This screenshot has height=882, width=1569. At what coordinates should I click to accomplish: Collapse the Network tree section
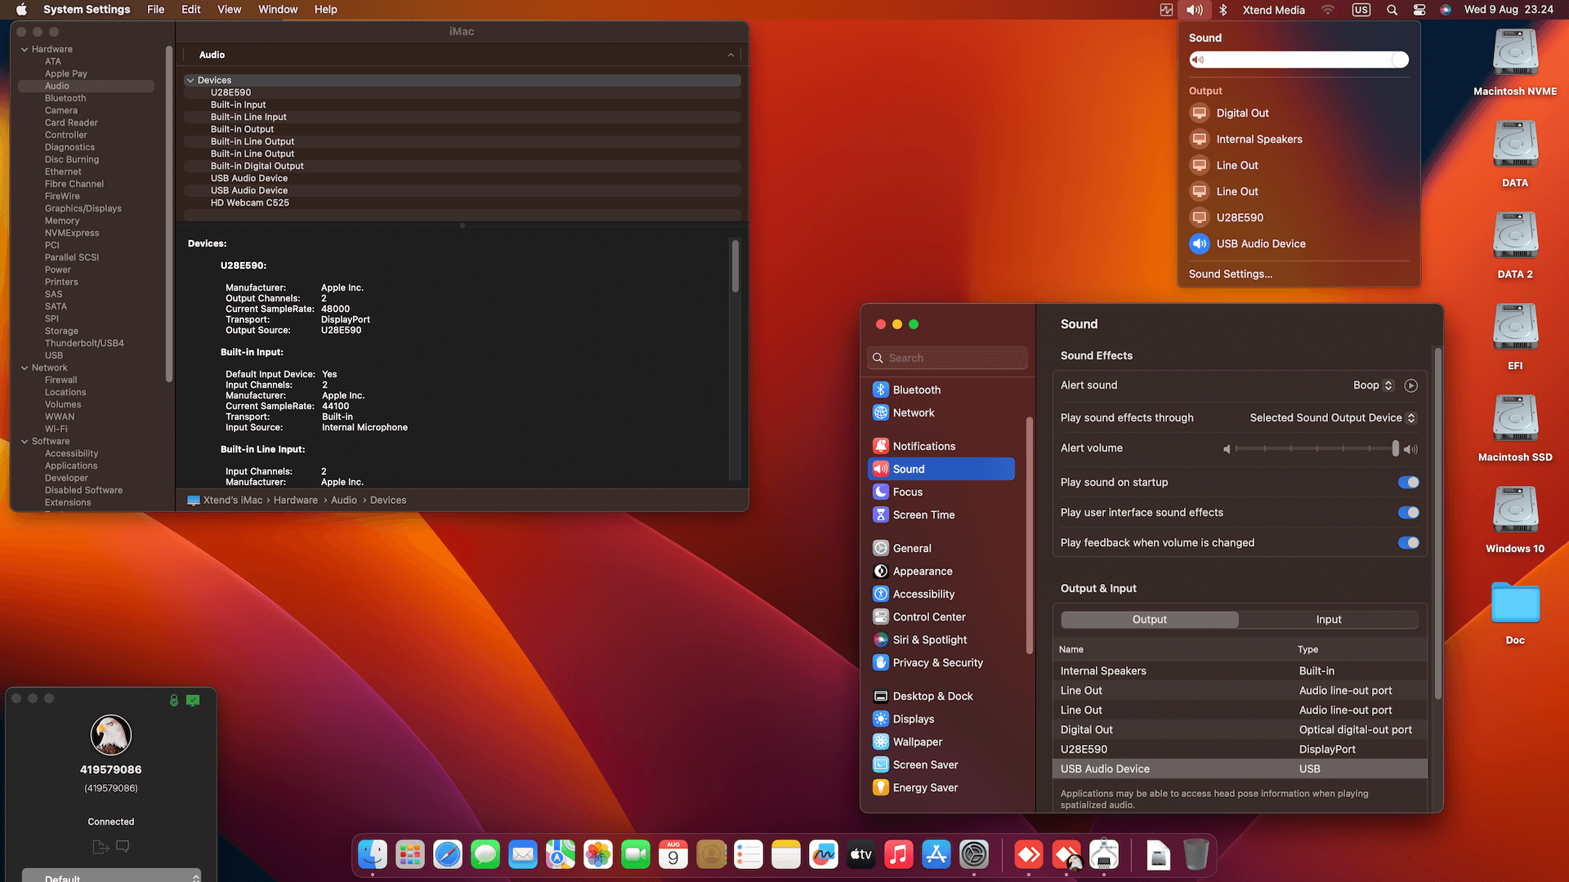pyautogui.click(x=25, y=367)
